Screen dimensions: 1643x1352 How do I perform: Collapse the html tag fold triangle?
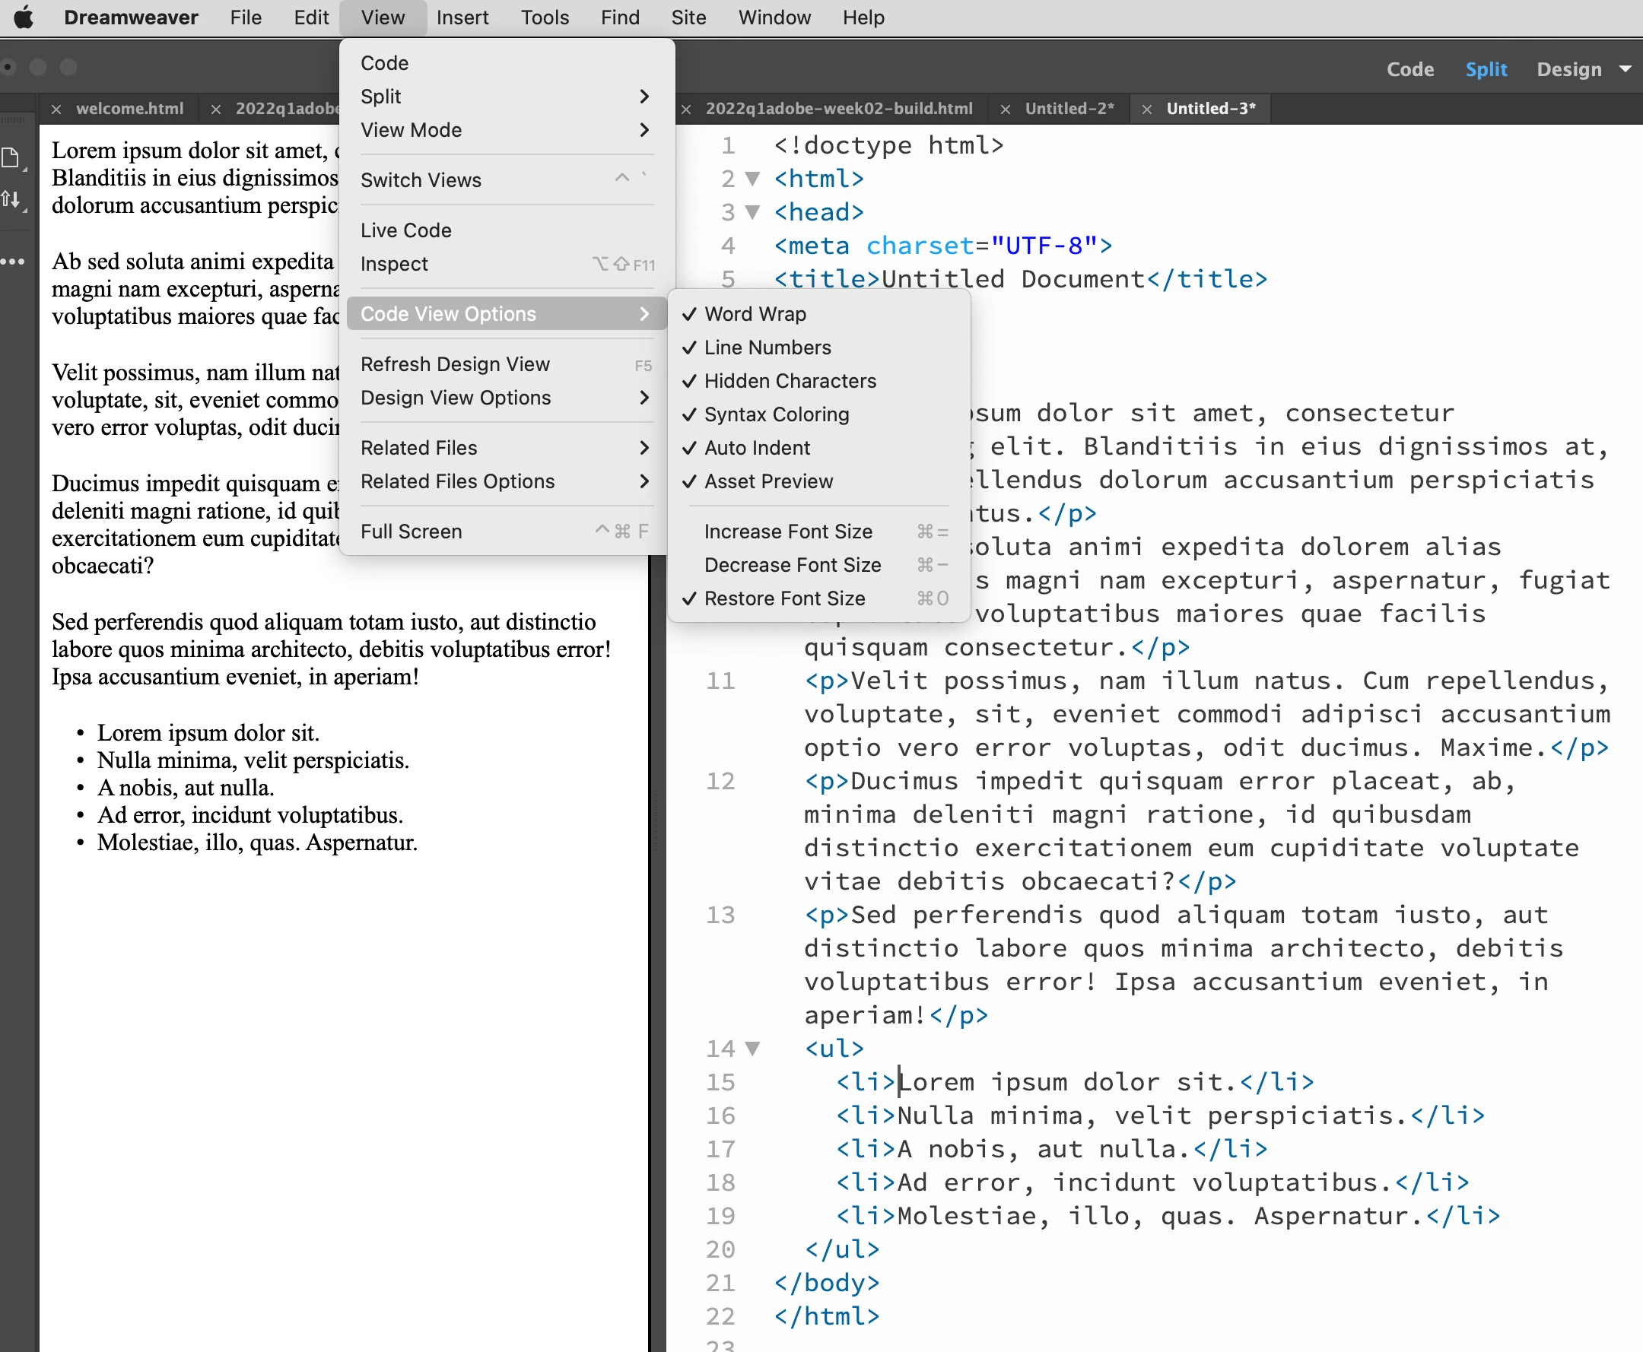point(752,179)
